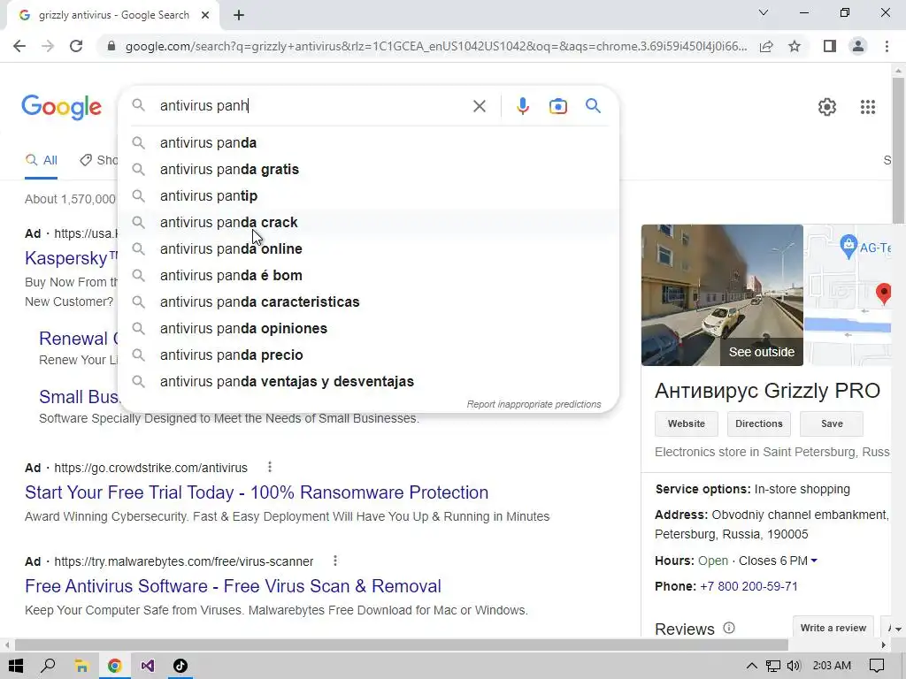
Task: Toggle the browser side panel icon
Action: (830, 46)
